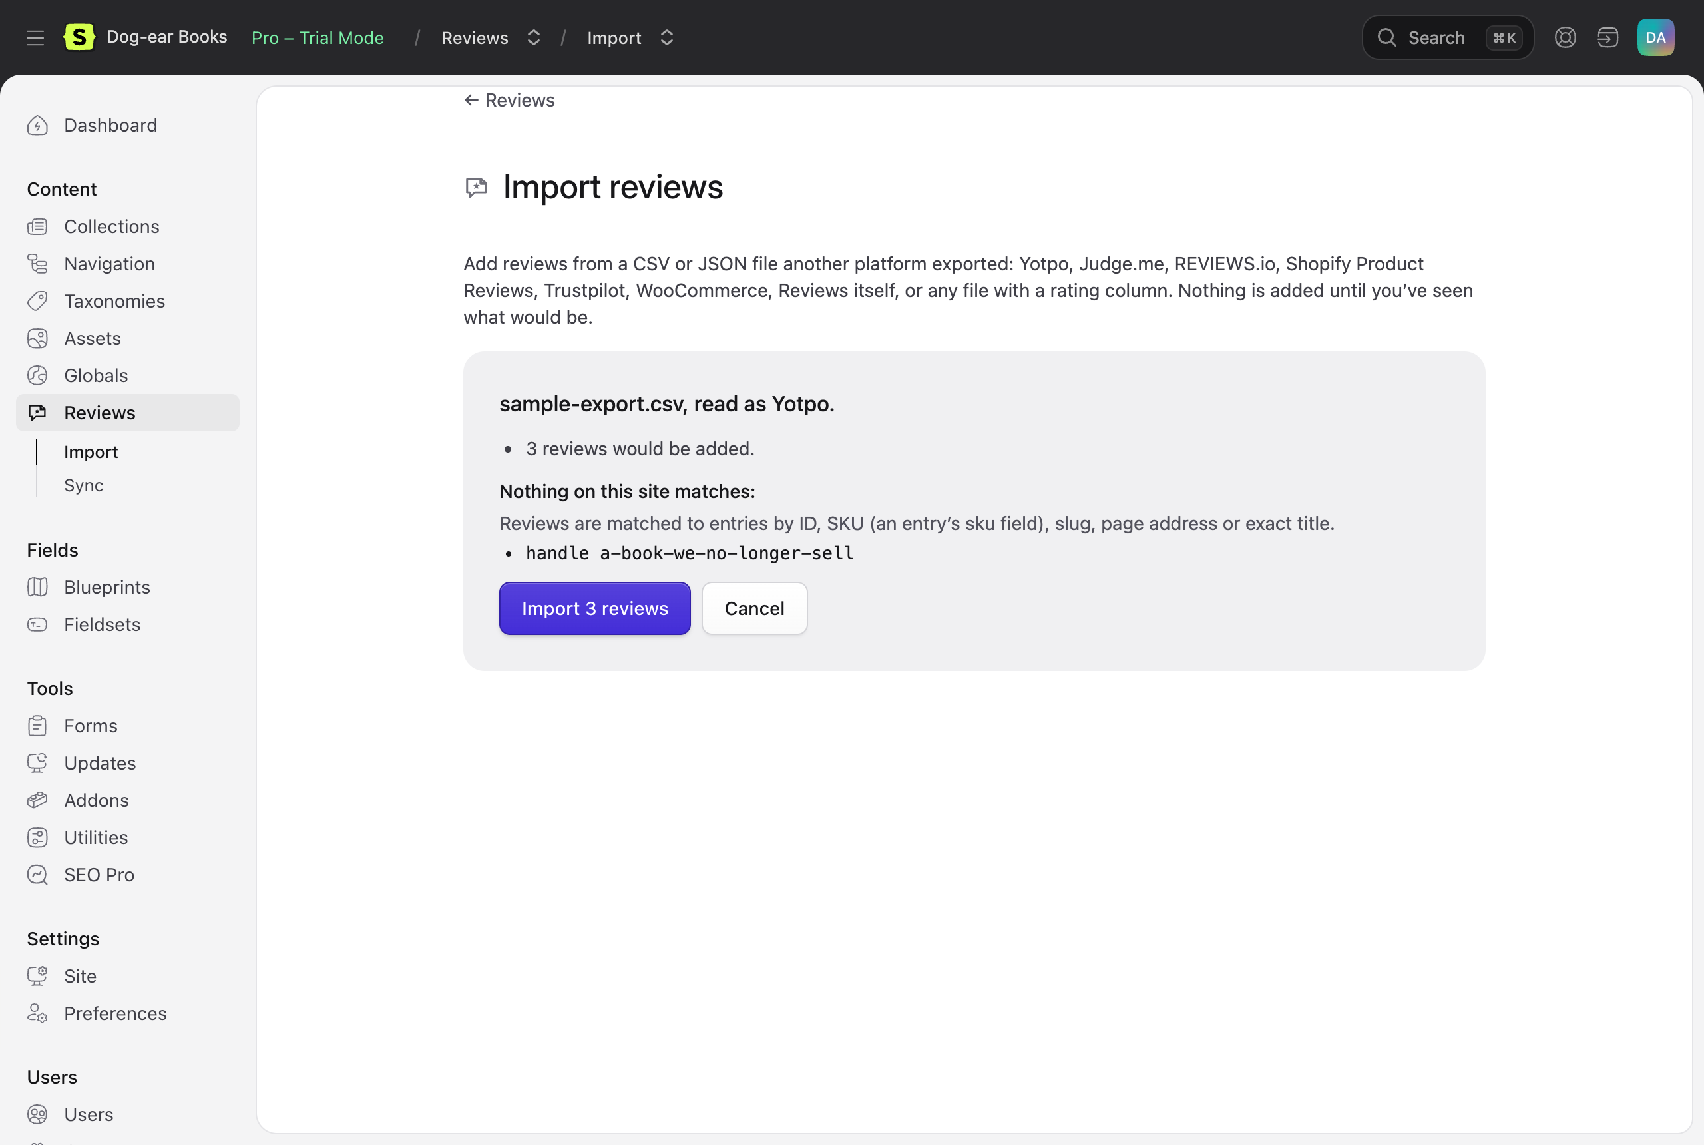Click the Globals globe icon
The image size is (1704, 1145).
[37, 375]
